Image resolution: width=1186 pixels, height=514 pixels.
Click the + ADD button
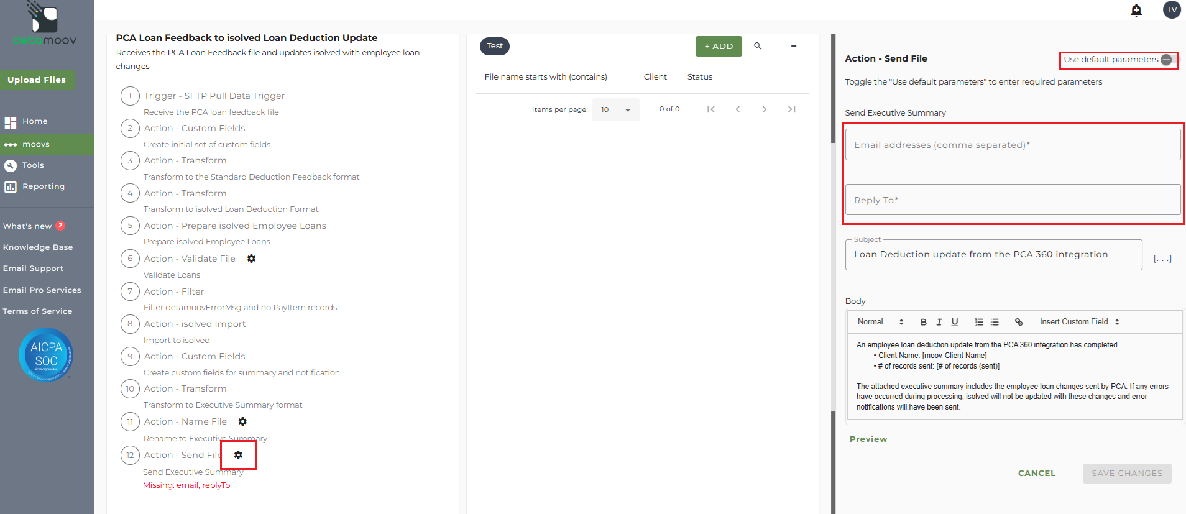tap(719, 46)
